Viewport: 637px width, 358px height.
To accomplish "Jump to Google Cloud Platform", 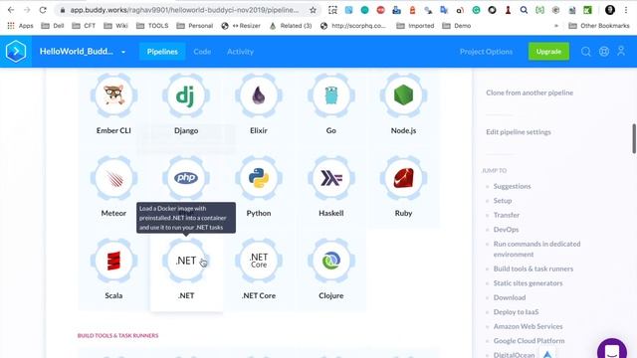I will [x=529, y=340].
